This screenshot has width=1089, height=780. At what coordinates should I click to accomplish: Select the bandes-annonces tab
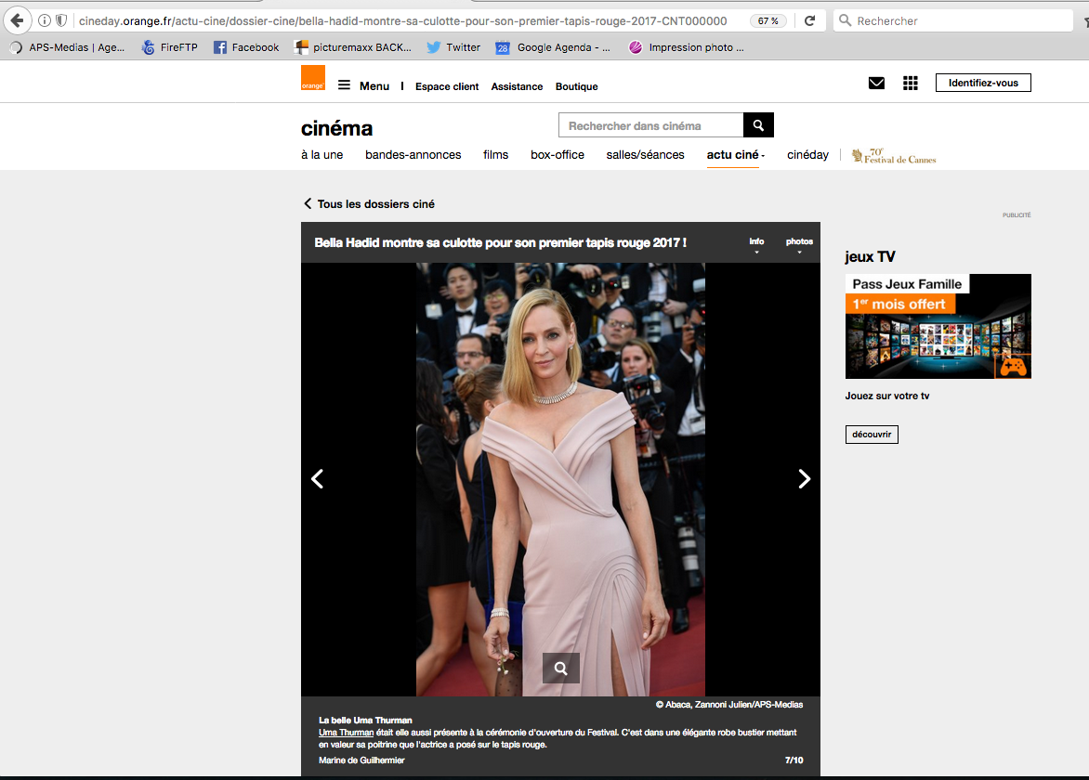(413, 155)
